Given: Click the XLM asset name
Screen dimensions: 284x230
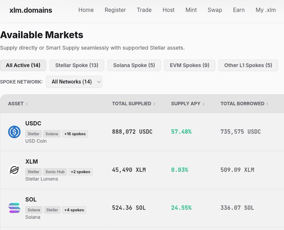Looking at the screenshot, I should point(32,161).
